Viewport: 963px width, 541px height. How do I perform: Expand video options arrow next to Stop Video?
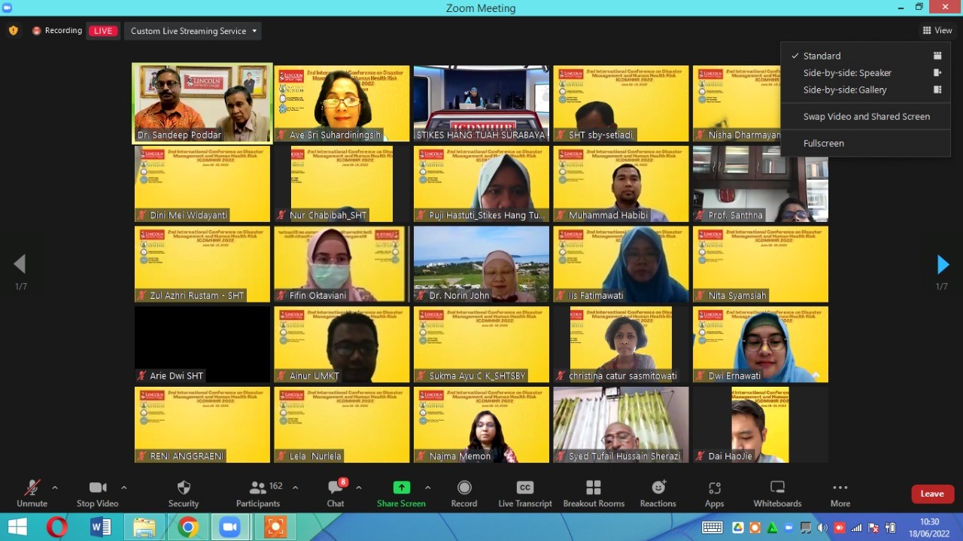tap(123, 488)
